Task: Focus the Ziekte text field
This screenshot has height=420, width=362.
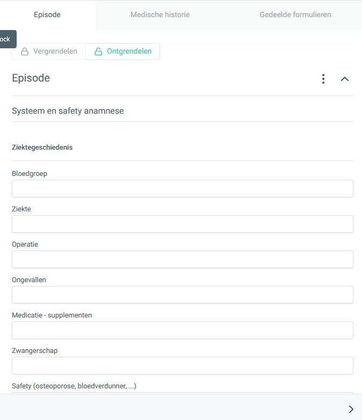Action: 182,224
